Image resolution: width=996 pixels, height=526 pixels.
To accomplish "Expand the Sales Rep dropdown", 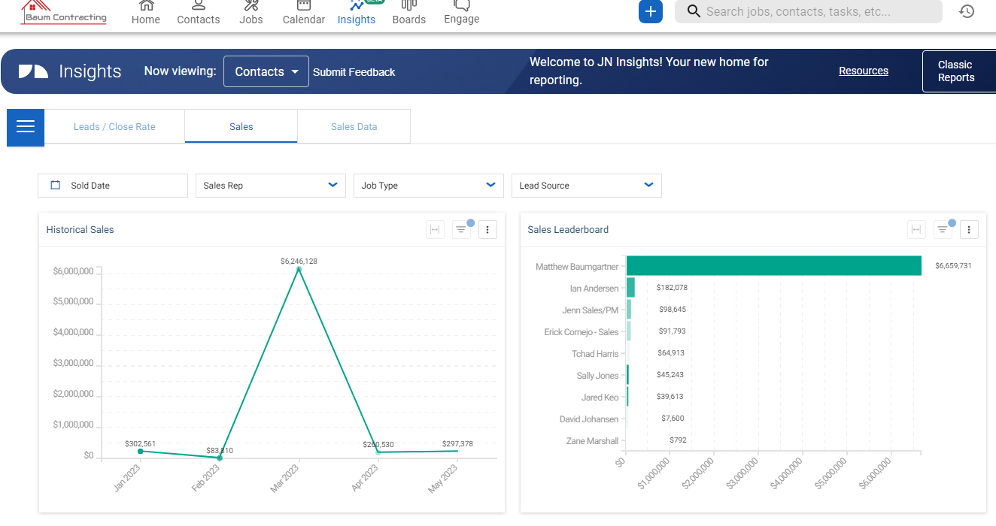I will (x=270, y=186).
